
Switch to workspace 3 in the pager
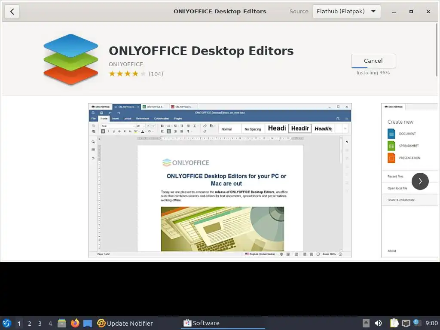40,324
